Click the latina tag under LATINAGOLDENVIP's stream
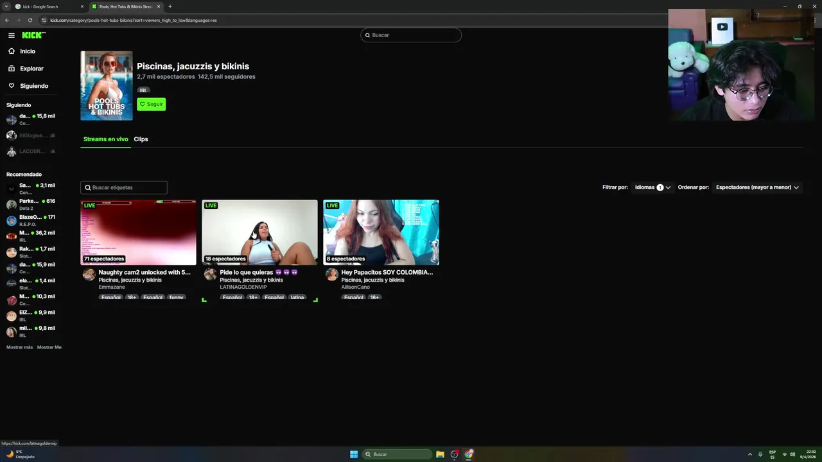This screenshot has height=462, width=822. (x=297, y=298)
